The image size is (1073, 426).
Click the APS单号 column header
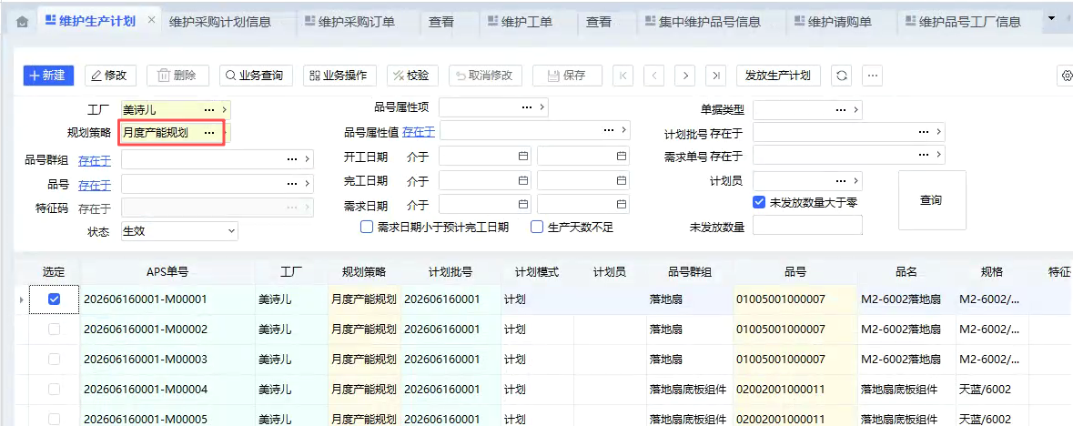point(167,272)
